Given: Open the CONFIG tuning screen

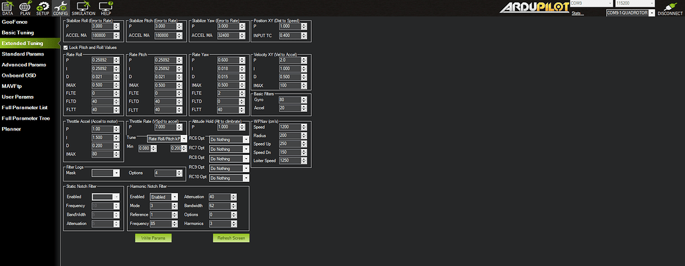Looking at the screenshot, I should [x=60, y=8].
